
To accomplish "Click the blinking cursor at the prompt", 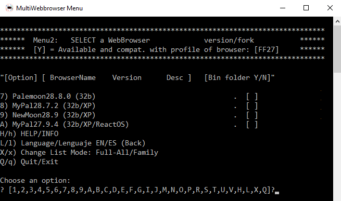I will (277, 193).
